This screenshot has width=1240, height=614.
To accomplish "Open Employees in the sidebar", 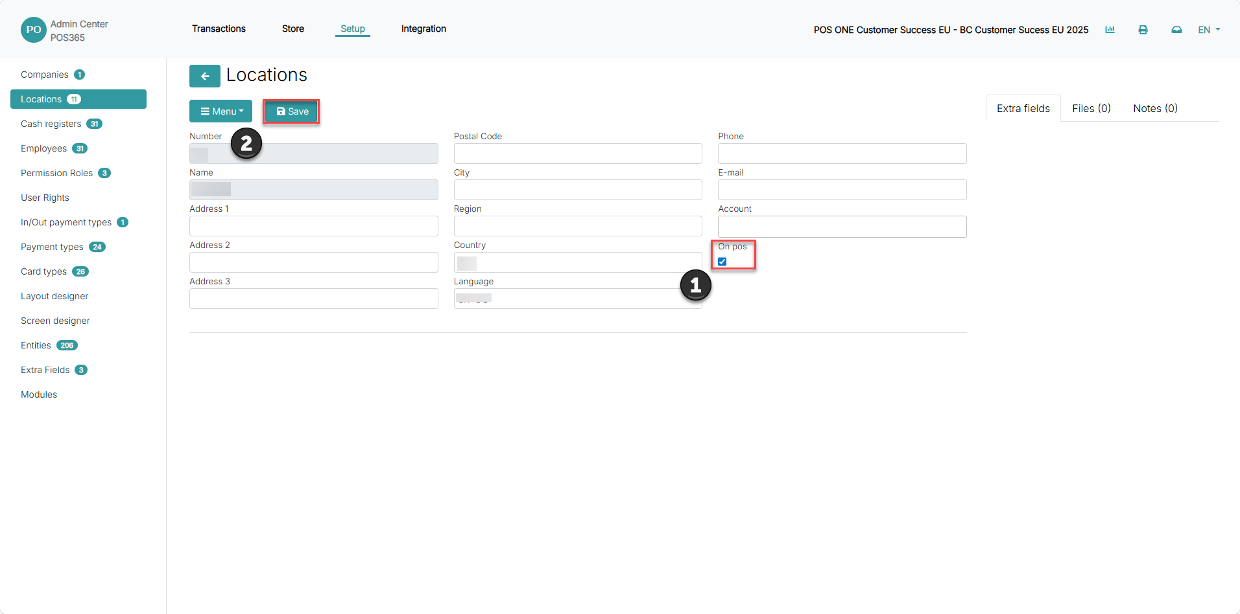I will point(54,148).
